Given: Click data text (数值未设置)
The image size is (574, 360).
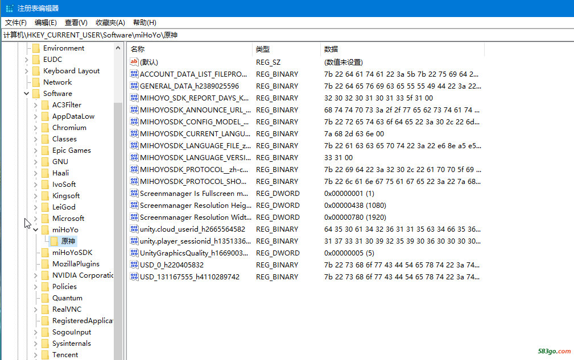Looking at the screenshot, I should pyautogui.click(x=344, y=62).
